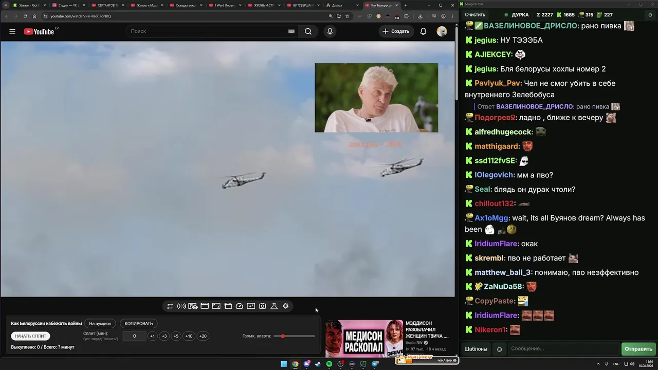Open Spotify from the taskbar
This screenshot has height=370, width=658.
pos(329,364)
